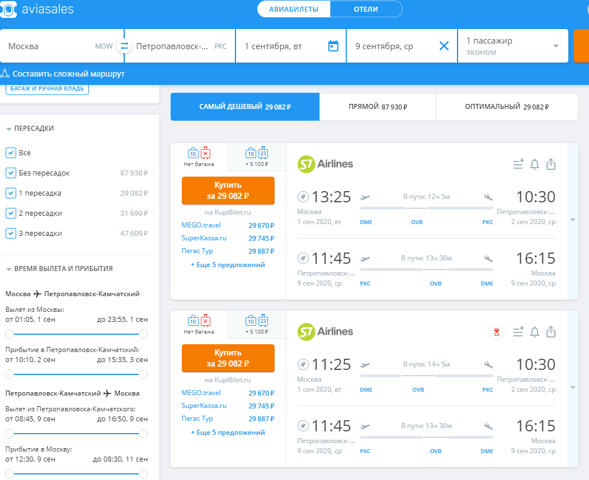Select ПРЯМОЙ 87 930₽ tab
Viewport: 589px width, 480px height.
[x=378, y=107]
